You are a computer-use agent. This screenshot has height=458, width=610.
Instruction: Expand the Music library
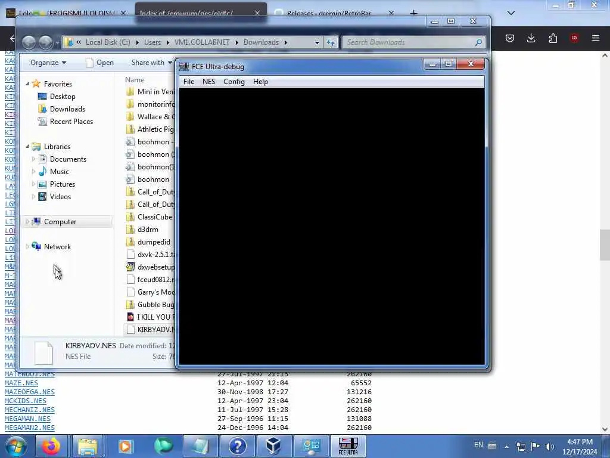pos(33,171)
